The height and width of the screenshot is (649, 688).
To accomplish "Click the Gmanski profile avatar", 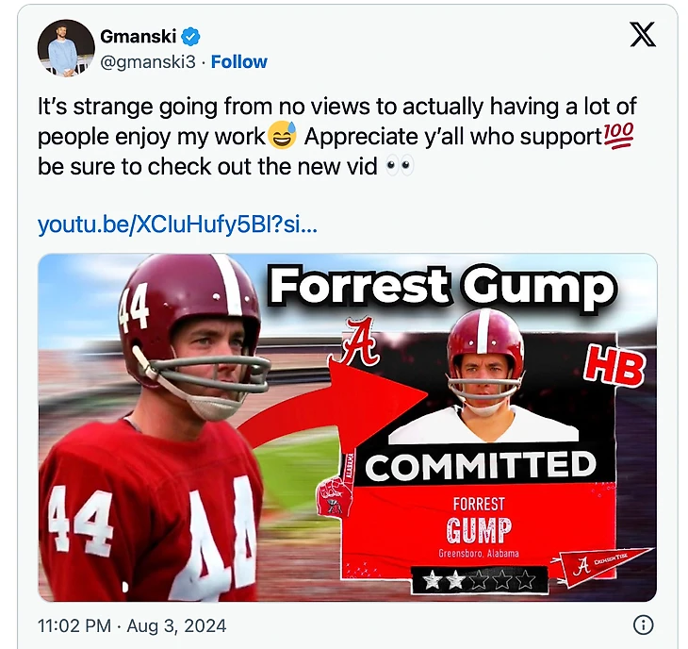I will 66,48.
